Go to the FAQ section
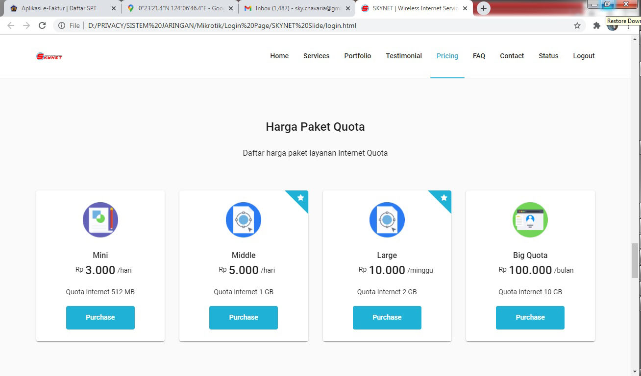This screenshot has height=376, width=641. (479, 56)
